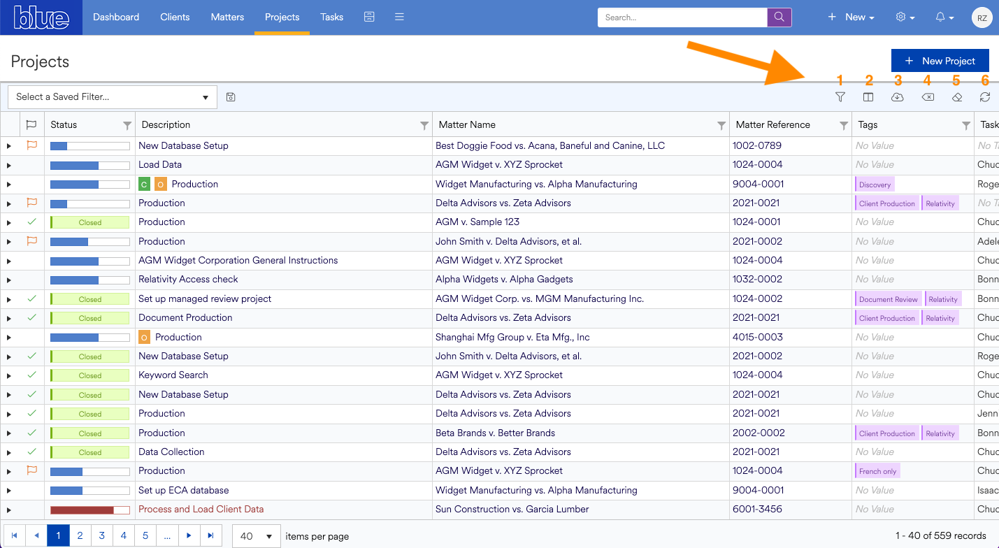Toggle checkmark on Document Production row
This screenshot has height=548, width=999.
pyautogui.click(x=31, y=317)
